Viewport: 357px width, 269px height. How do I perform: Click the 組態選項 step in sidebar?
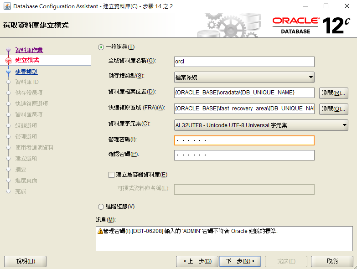(x=26, y=126)
